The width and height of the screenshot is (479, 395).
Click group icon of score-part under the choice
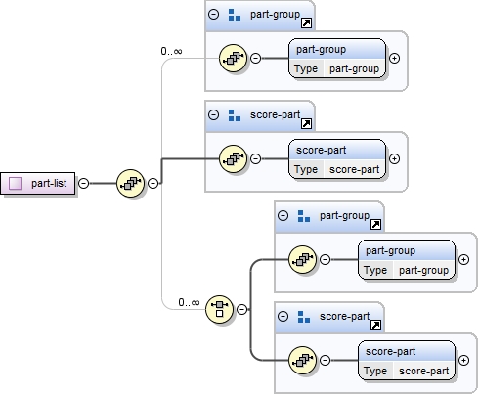point(304,317)
